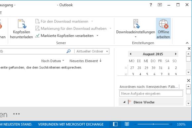Go to previous month in calendar
The image size is (192, 128).
130,54
